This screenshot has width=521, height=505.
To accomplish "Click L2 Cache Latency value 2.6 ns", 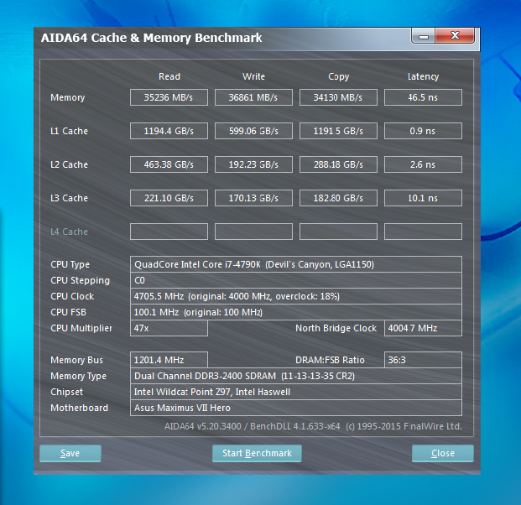I will tap(423, 164).
